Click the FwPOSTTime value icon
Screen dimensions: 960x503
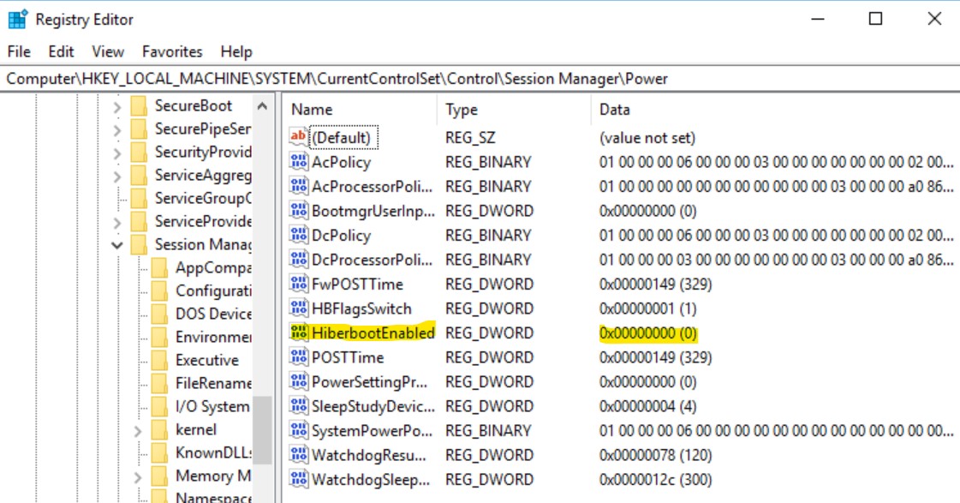298,284
